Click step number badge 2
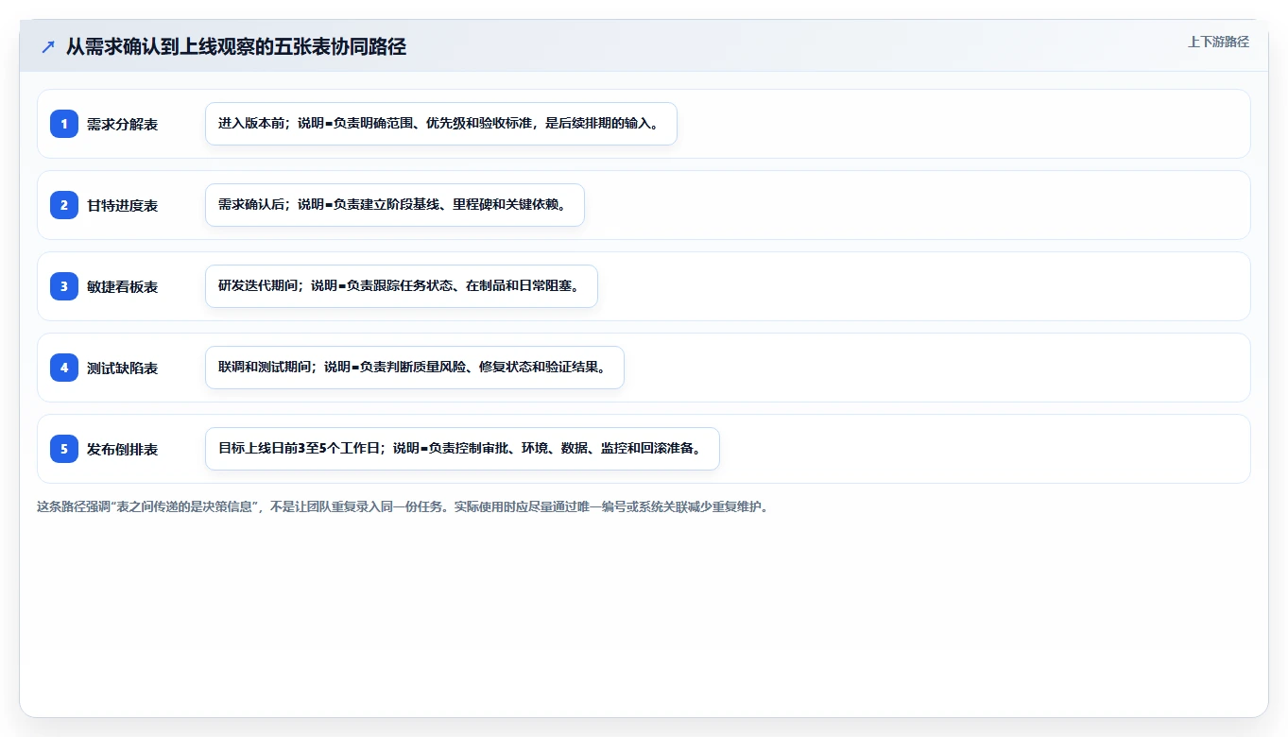This screenshot has width=1288, height=737. coord(64,205)
